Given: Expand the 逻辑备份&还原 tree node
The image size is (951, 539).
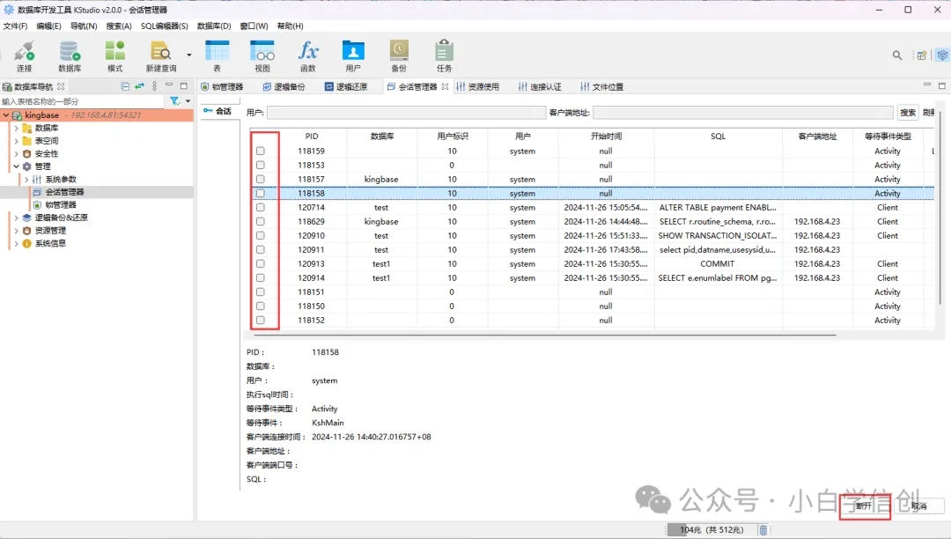Looking at the screenshot, I should point(17,218).
